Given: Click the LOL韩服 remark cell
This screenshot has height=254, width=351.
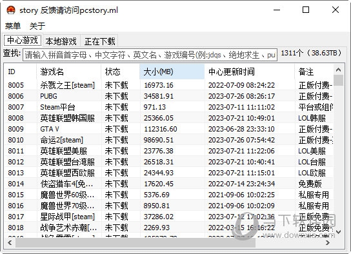Looking at the screenshot, I should pos(312,118).
